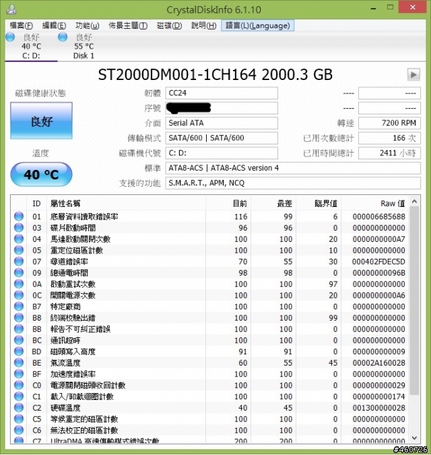Click the UltraDMA attribute row C7

tap(210, 440)
